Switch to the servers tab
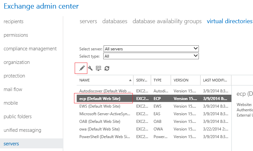The image size is (253, 151). pos(88,21)
